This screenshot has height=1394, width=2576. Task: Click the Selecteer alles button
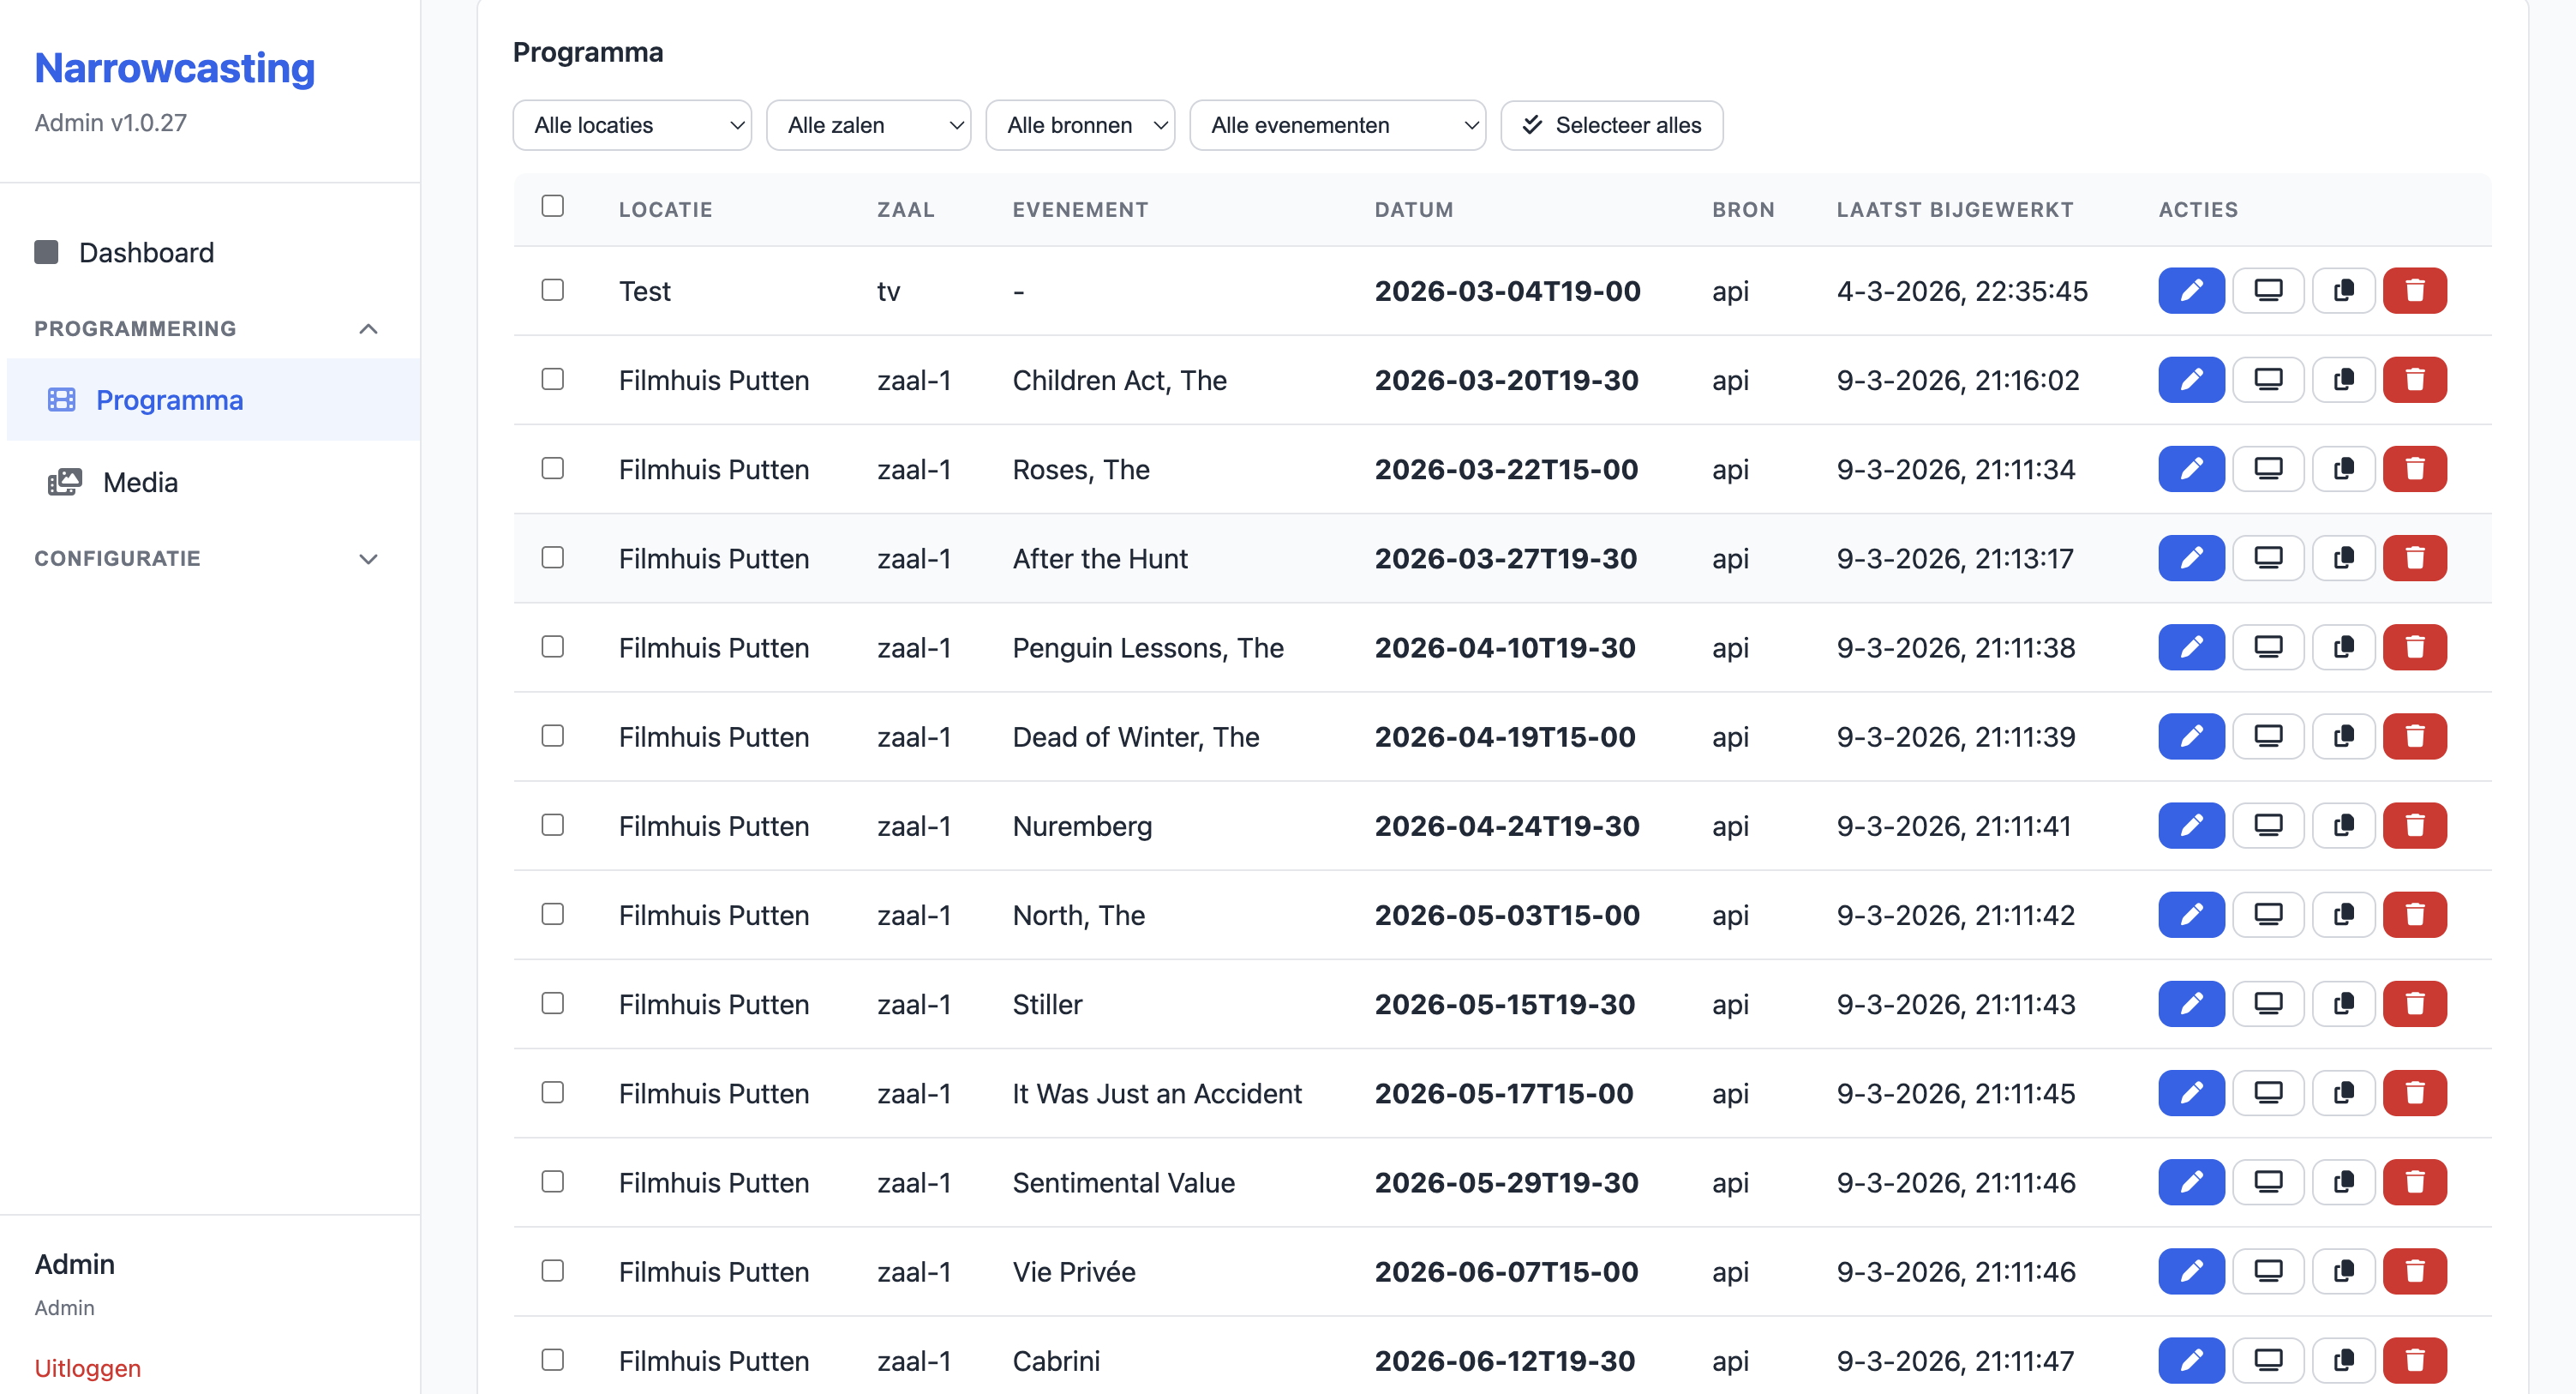click(1610, 125)
